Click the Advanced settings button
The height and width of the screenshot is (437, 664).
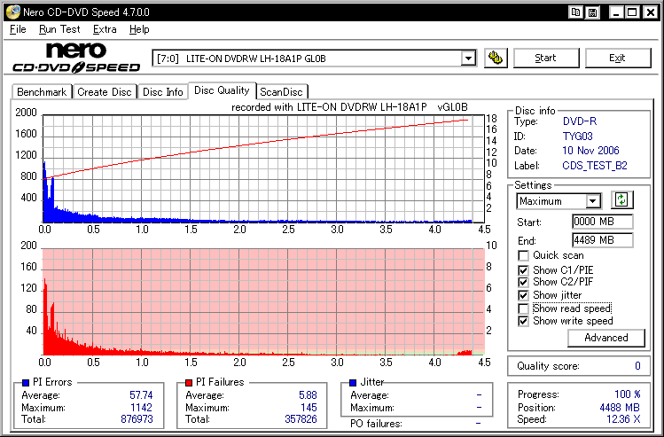(606, 338)
